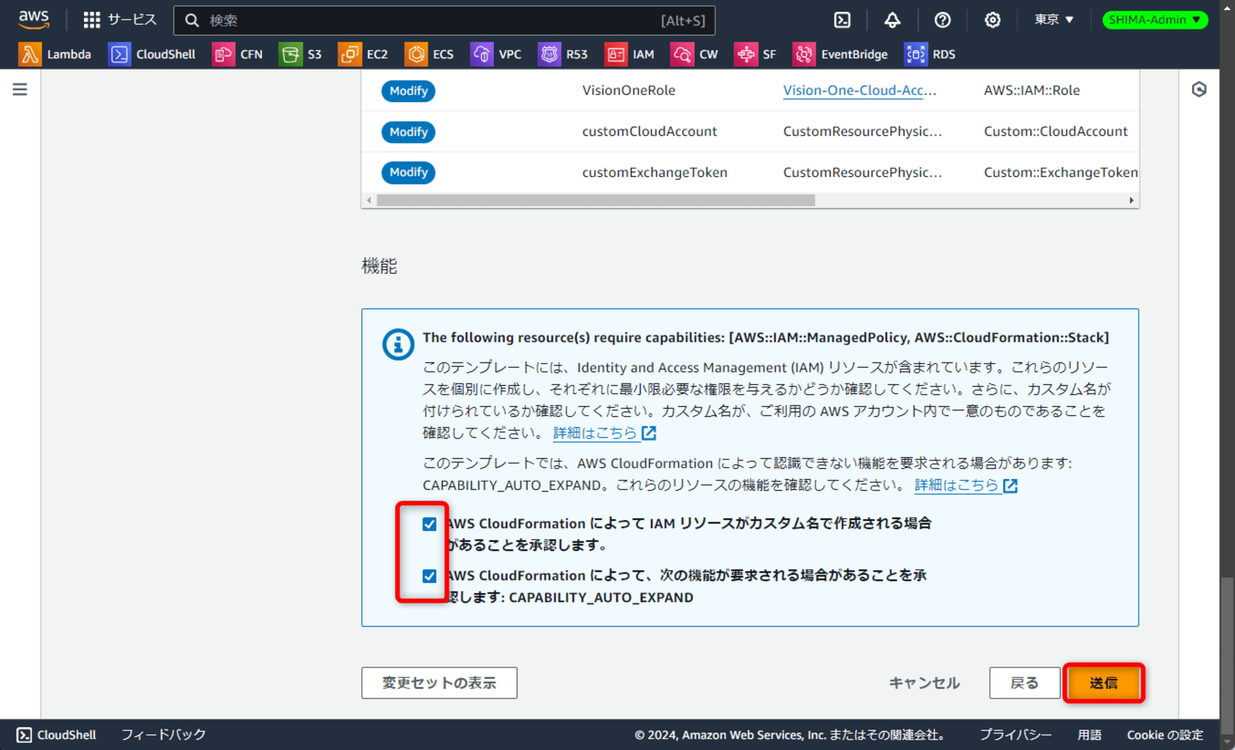The image size is (1235, 750).
Task: Click the Modify badge for customExchangeToken
Action: [408, 172]
